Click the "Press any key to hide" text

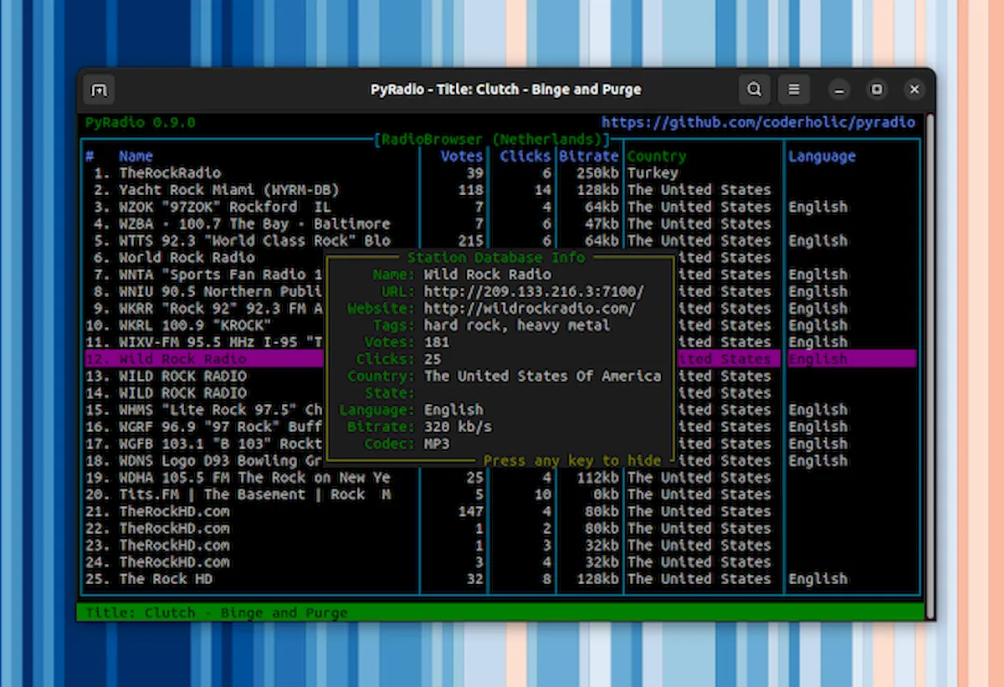tap(572, 460)
